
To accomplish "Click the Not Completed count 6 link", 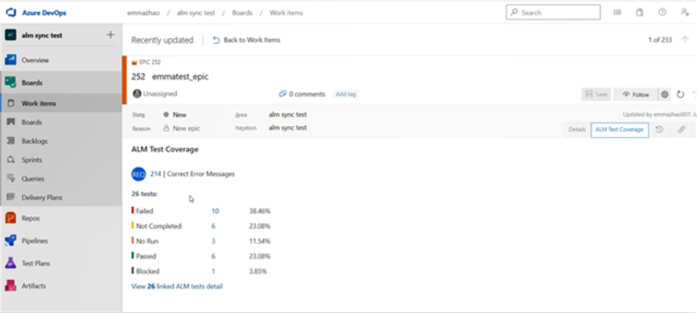I will (213, 226).
